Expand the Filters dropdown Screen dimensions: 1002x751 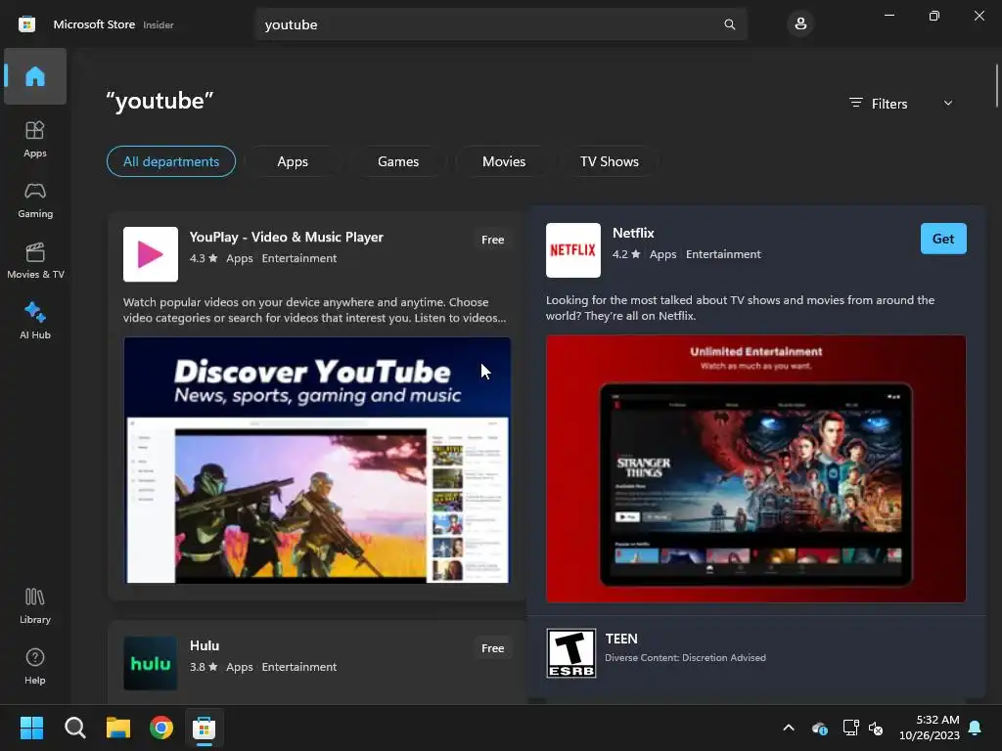pyautogui.click(x=900, y=104)
